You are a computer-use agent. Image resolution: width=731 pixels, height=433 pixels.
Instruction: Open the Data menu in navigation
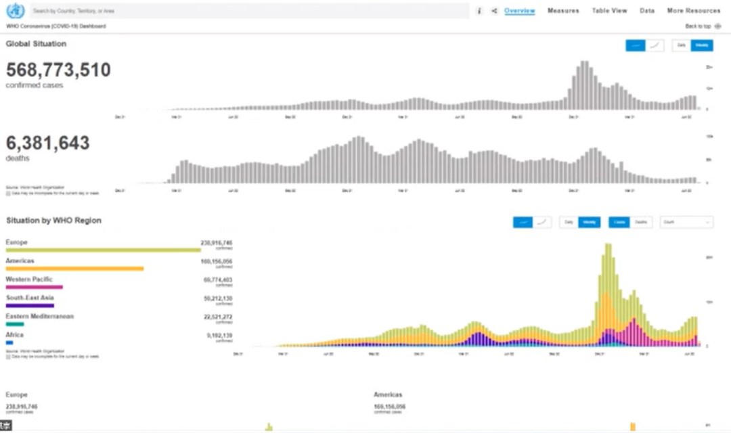click(x=647, y=11)
